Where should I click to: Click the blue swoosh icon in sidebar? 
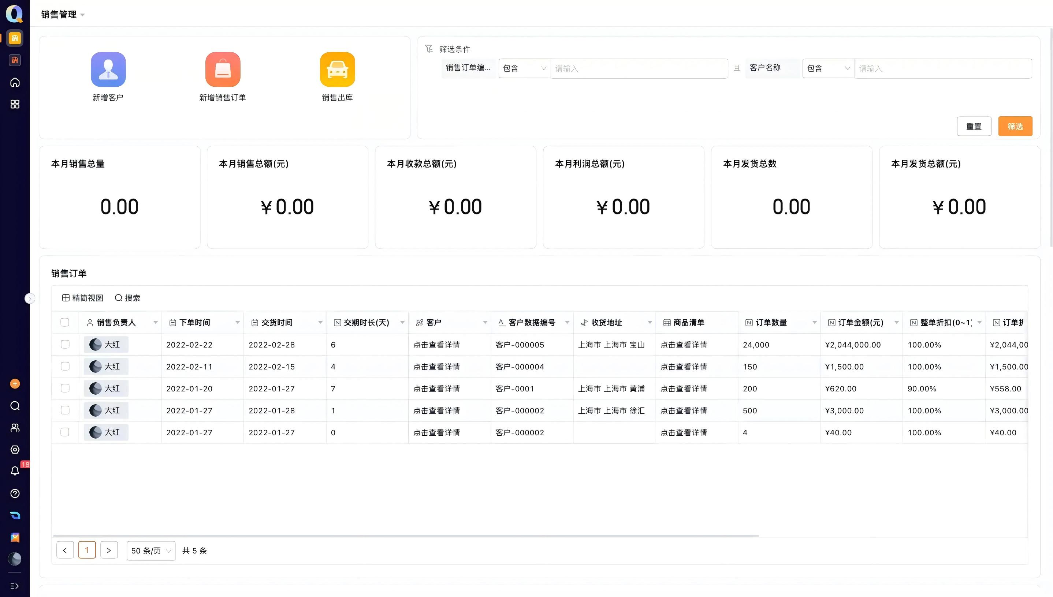point(15,515)
